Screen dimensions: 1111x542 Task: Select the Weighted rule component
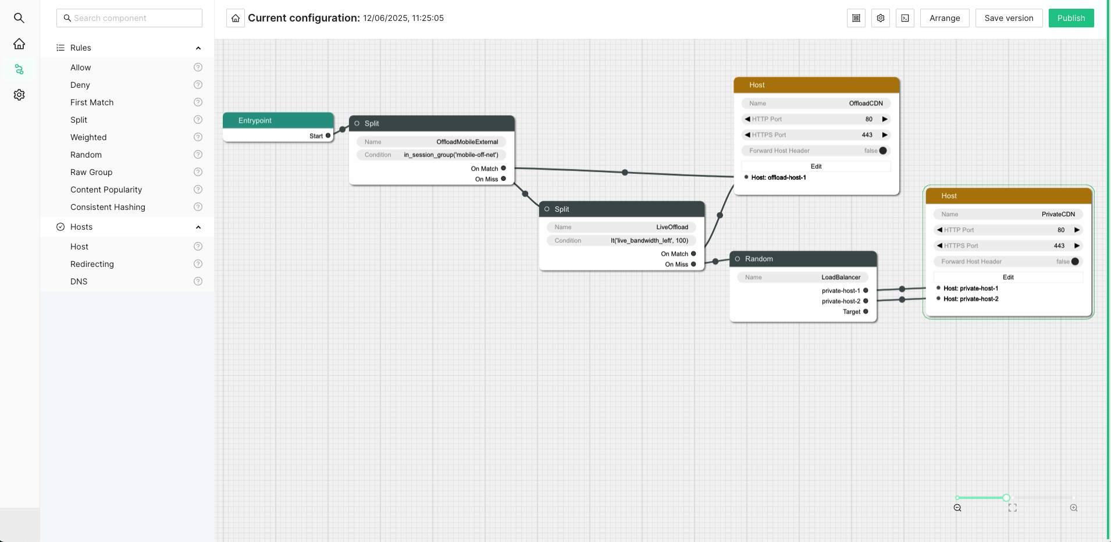[x=88, y=137]
